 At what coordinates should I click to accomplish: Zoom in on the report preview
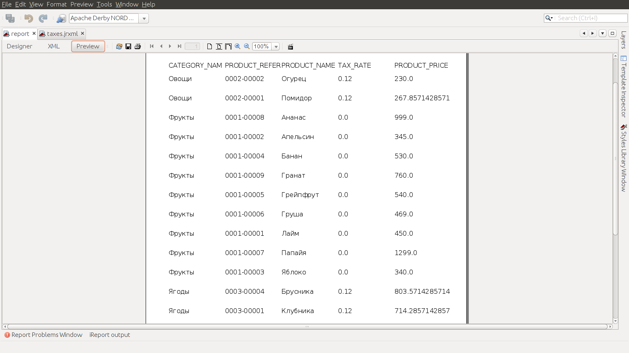238,46
